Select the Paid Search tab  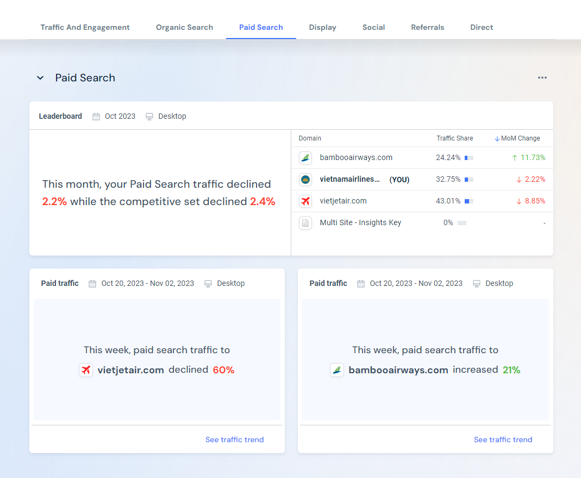coord(261,27)
